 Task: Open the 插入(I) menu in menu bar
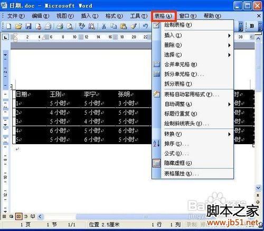89,16
